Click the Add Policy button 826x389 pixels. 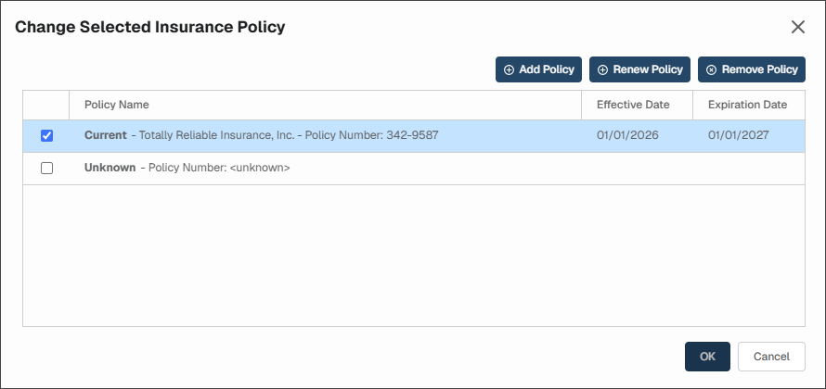(x=538, y=69)
